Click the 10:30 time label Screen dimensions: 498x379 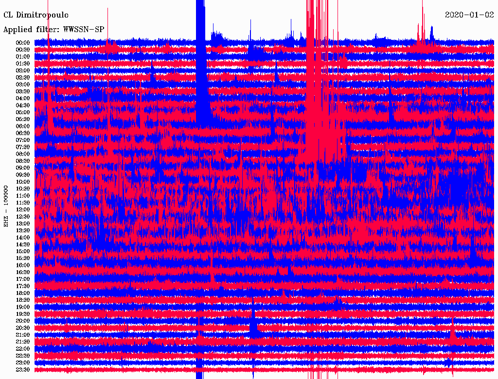[x=23, y=189]
